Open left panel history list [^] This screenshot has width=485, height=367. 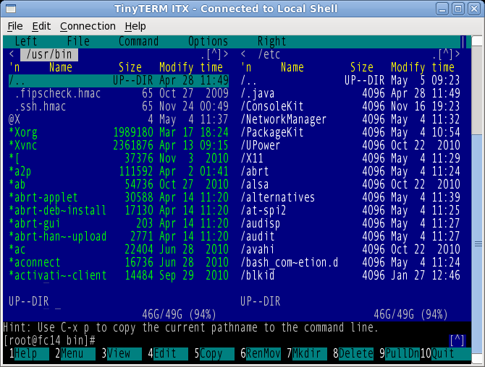click(214, 54)
